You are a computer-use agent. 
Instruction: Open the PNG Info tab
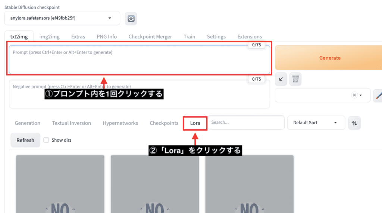point(107,36)
